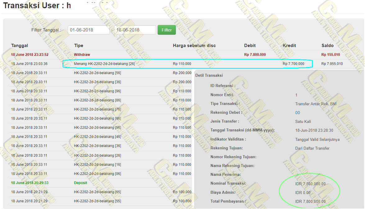
Task: Select the HK-2202-2d-2d-belakang [86] entry
Action: pos(98,100)
